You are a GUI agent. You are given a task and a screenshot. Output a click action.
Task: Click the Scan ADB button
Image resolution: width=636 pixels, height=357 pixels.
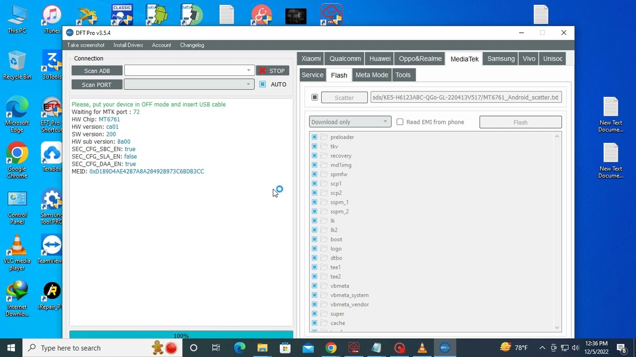point(97,71)
